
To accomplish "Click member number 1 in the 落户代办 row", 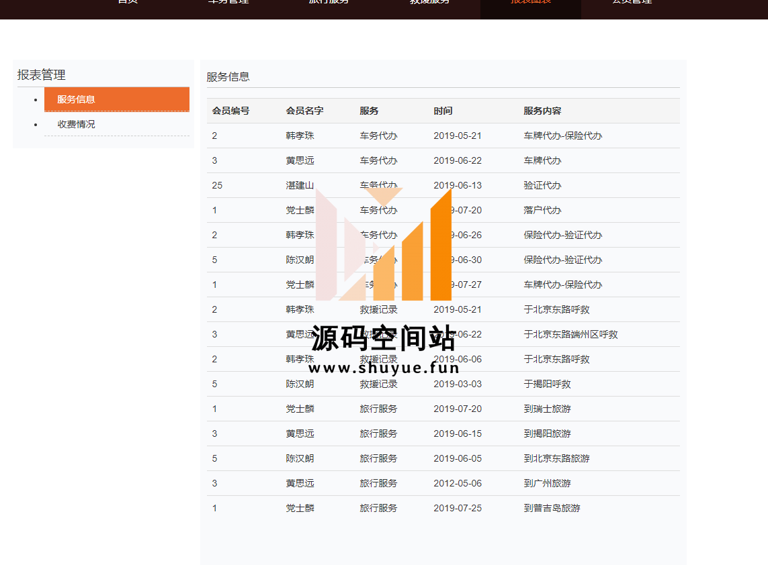I will [214, 210].
